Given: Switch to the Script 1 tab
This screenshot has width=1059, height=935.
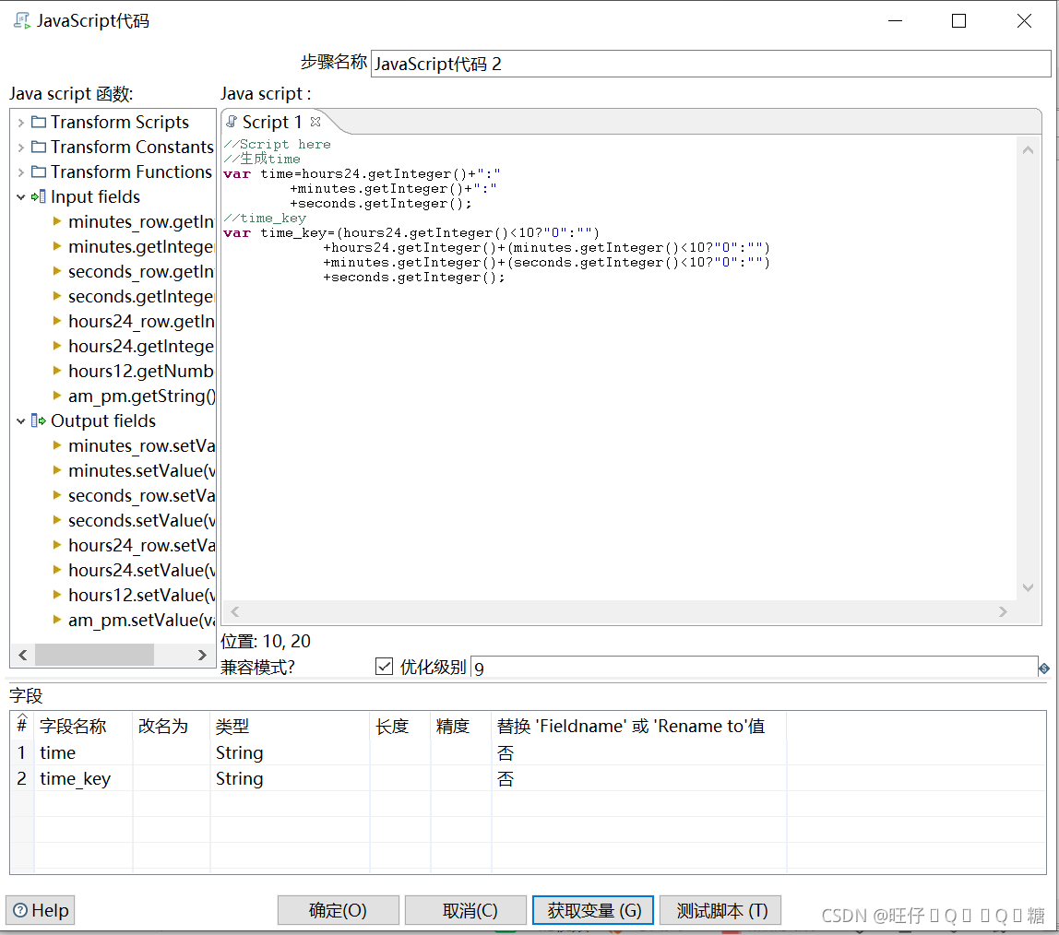Looking at the screenshot, I should click(x=271, y=123).
